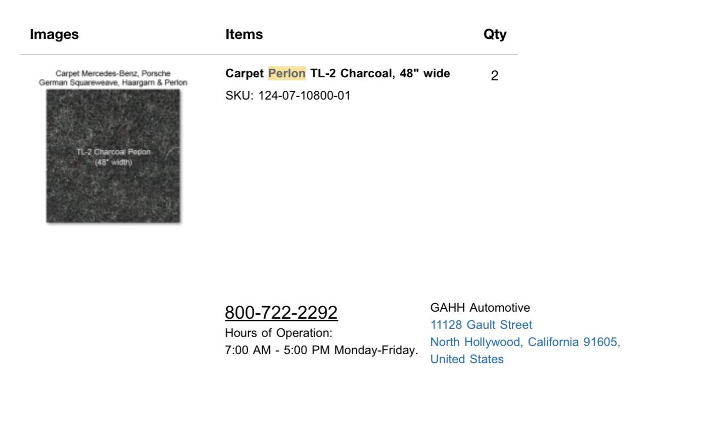
Task: Click the Carpet Mercedes-Benz, Porsche caption line
Action: click(x=113, y=74)
